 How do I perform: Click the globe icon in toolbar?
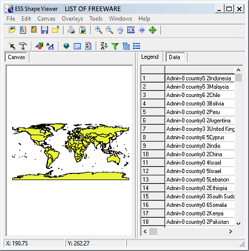click(66, 46)
